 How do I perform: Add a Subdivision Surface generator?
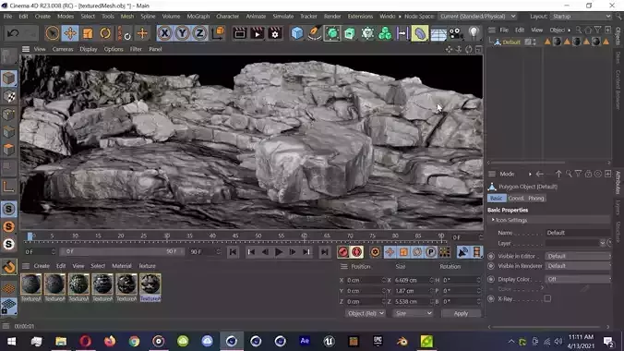click(x=332, y=33)
